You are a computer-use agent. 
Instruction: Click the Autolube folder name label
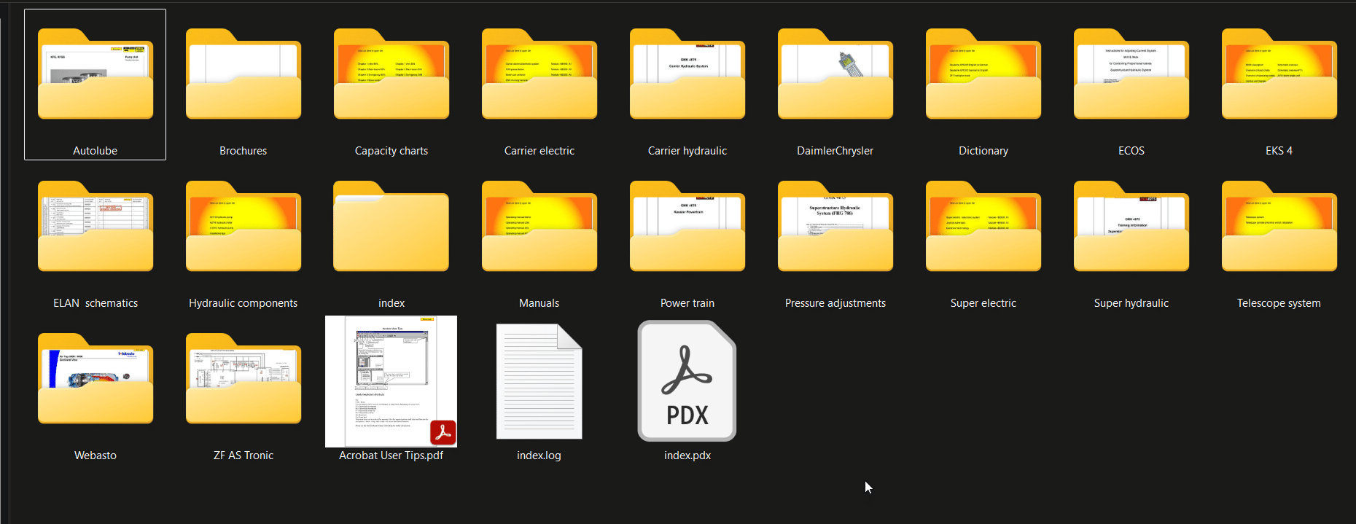96,151
